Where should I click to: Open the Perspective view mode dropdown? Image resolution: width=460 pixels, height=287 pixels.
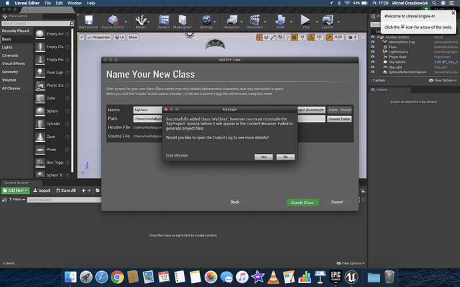pyautogui.click(x=99, y=37)
